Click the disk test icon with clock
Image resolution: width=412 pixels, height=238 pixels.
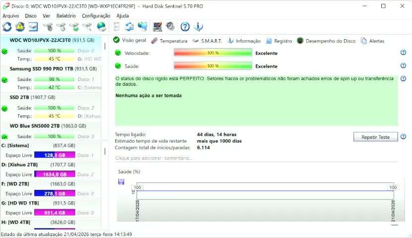coord(61,26)
